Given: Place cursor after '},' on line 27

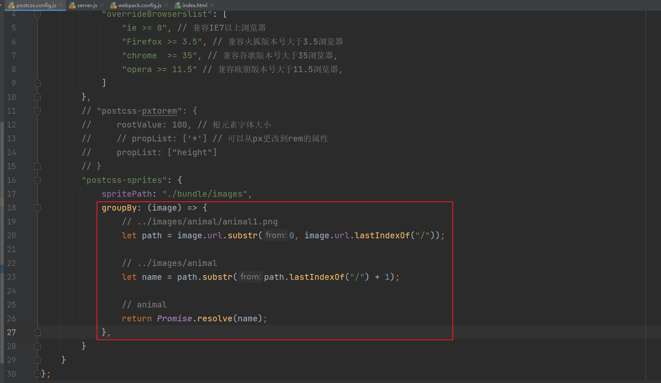Looking at the screenshot, I should 112,332.
